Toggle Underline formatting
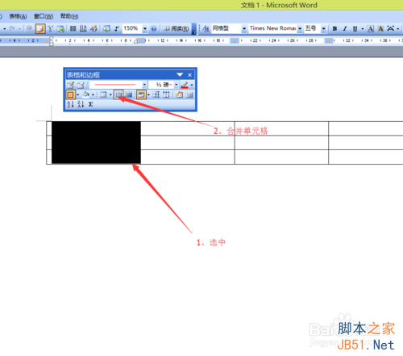 point(355,28)
